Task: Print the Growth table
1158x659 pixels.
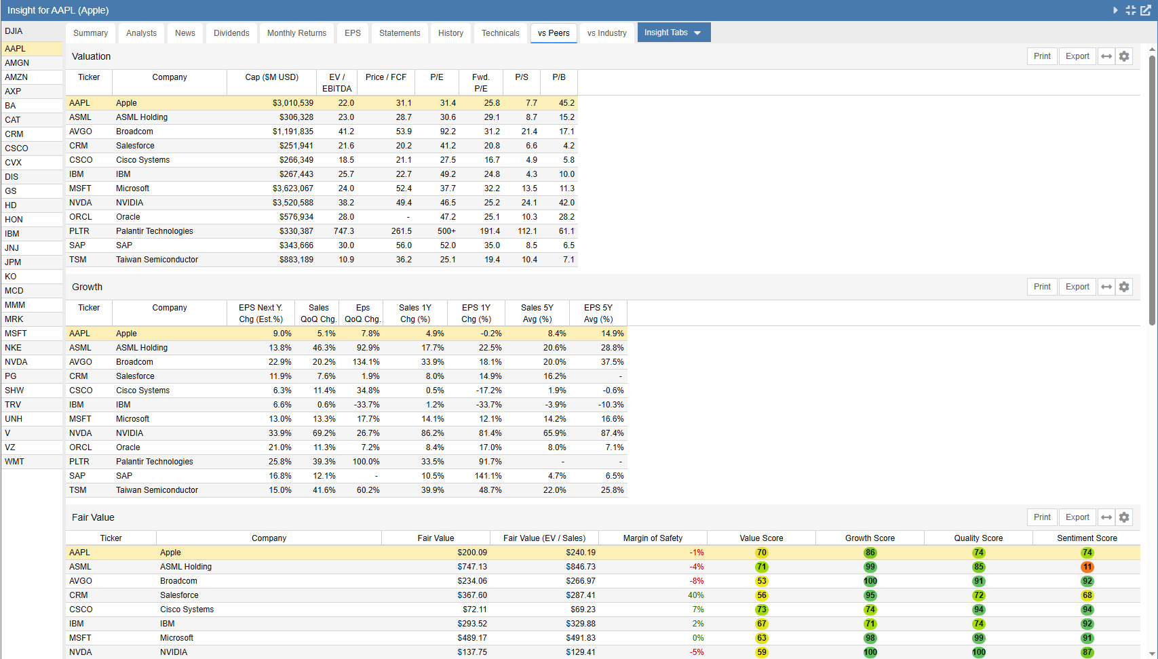Action: (1042, 287)
